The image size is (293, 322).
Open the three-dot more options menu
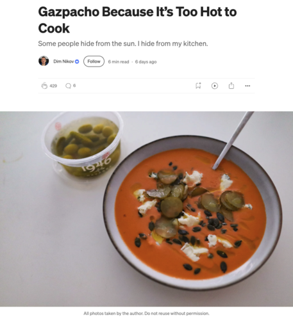pyautogui.click(x=247, y=86)
